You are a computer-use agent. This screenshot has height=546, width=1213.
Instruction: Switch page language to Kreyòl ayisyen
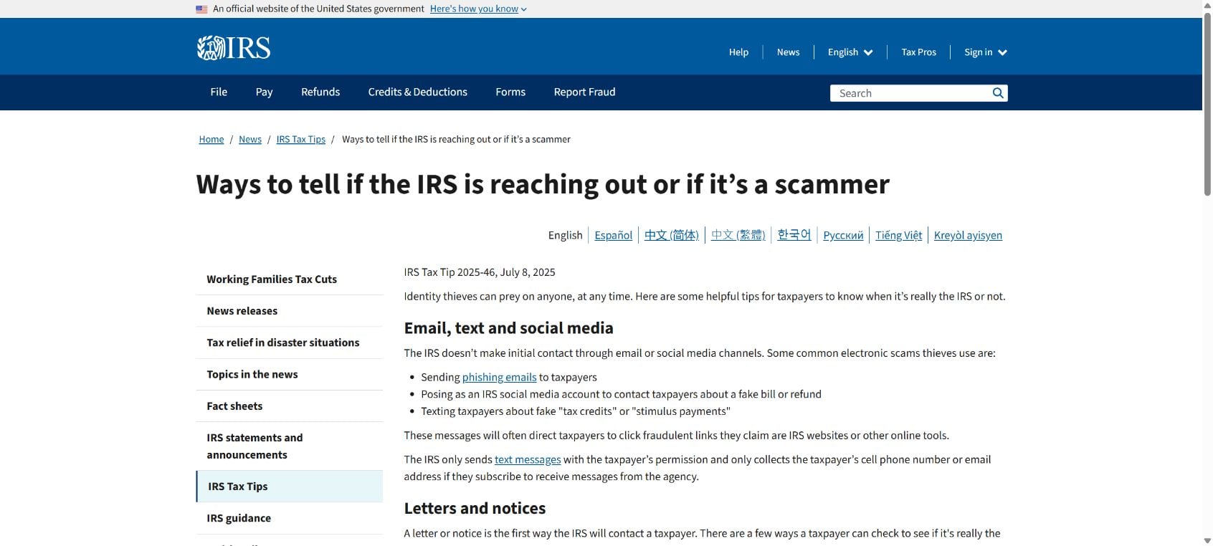(x=968, y=235)
